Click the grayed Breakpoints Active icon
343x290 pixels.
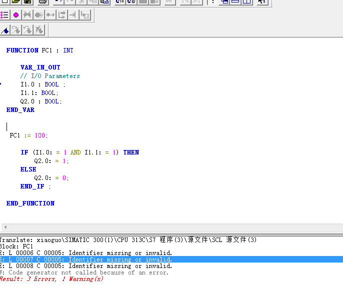coord(39,15)
